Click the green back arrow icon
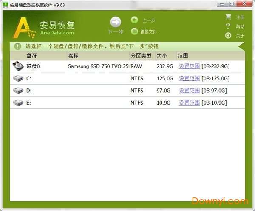 tap(134, 20)
